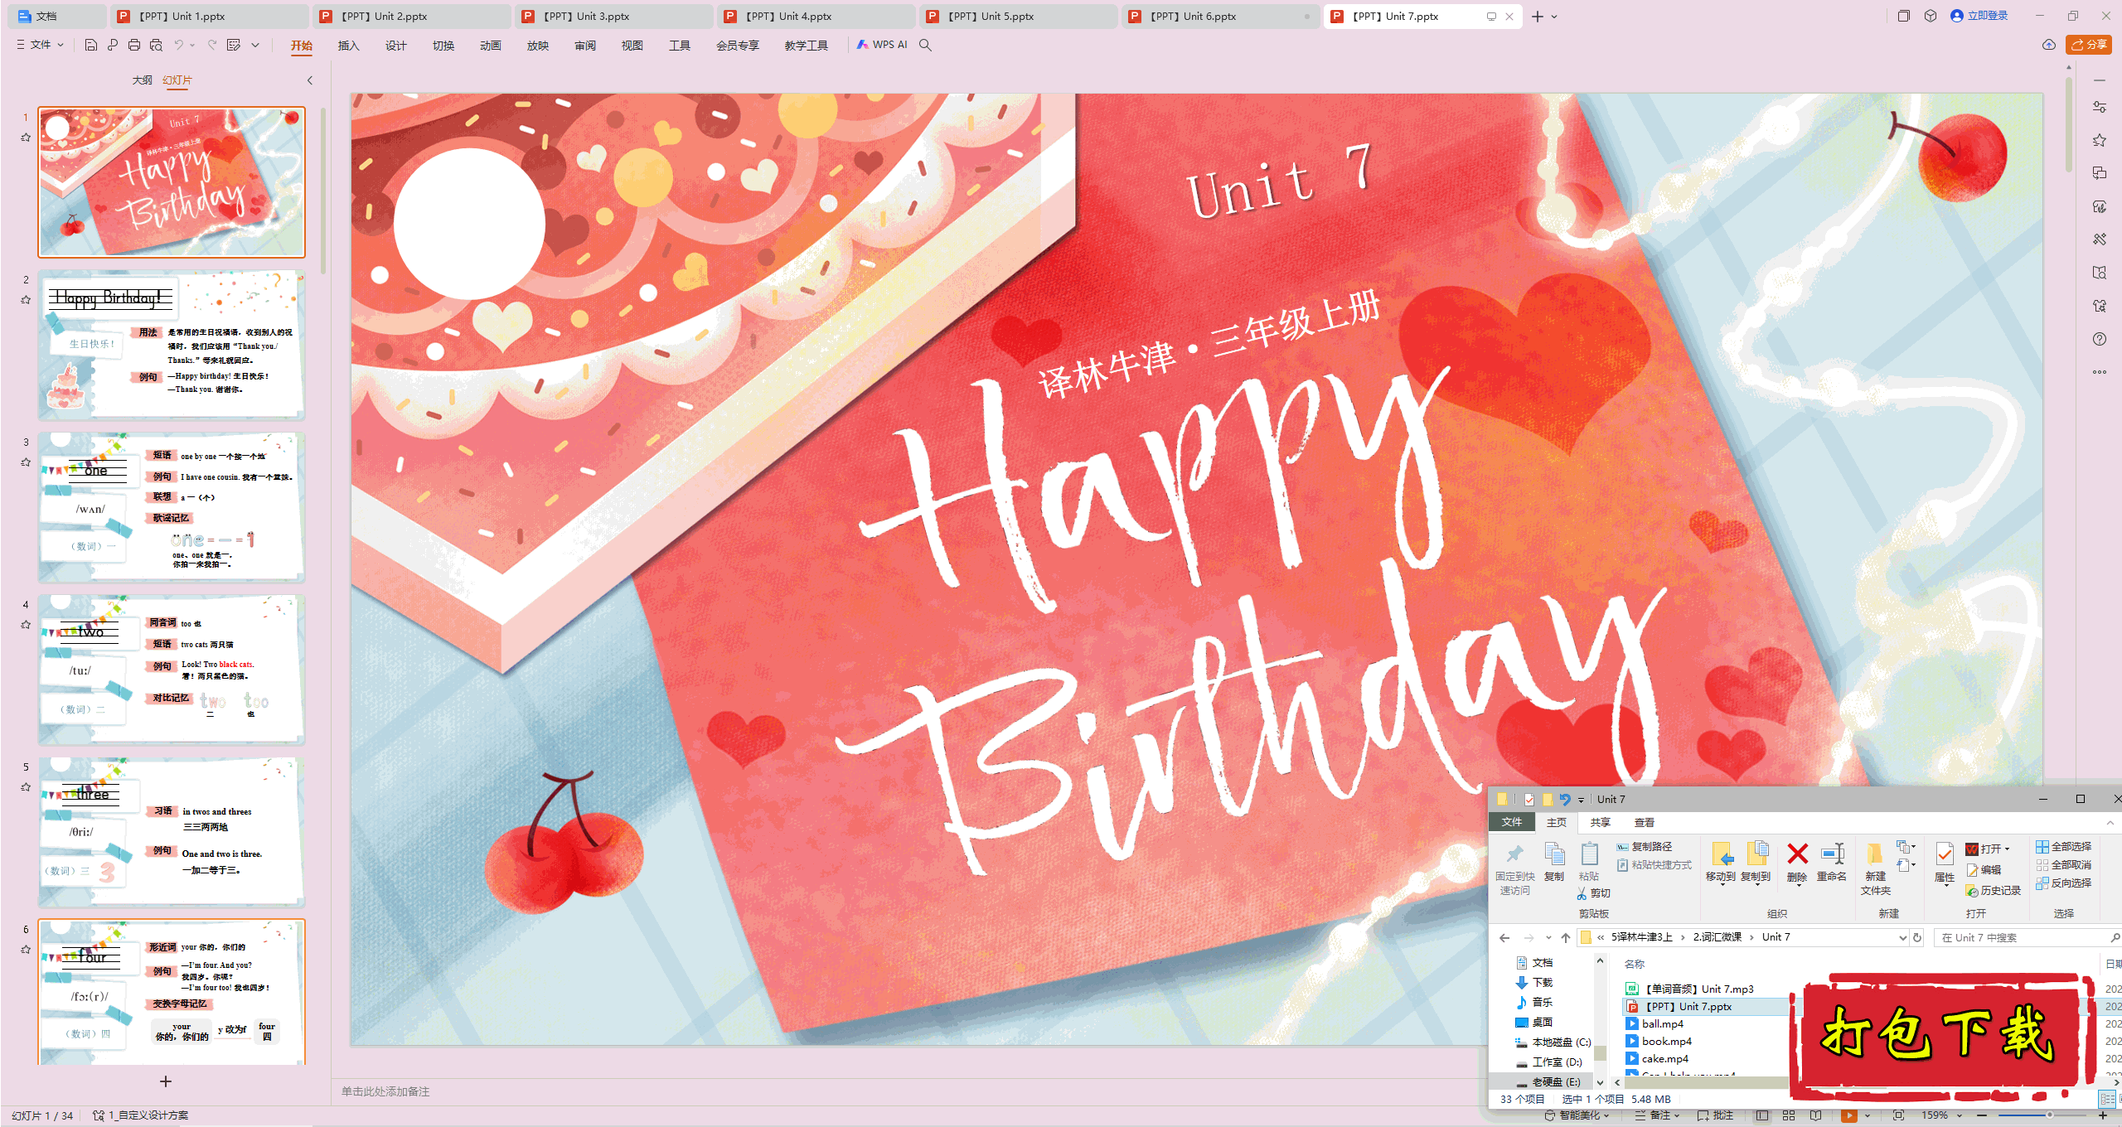Toggle Explorer details view layout button
The width and height of the screenshot is (2122, 1127).
[2106, 1099]
